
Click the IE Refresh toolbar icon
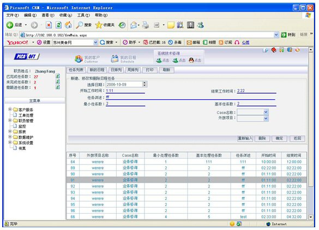(x=58, y=25)
